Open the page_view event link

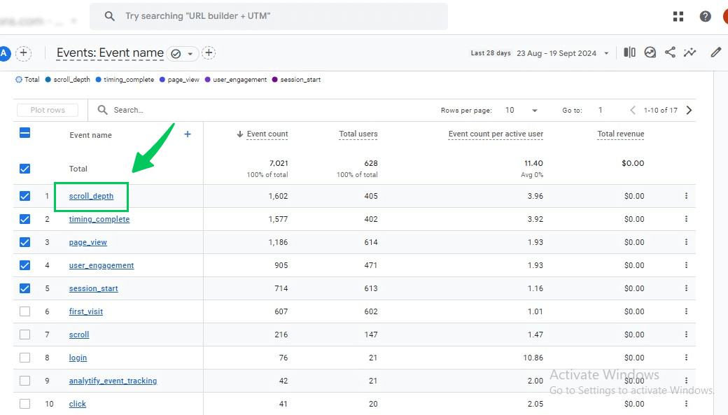87,242
